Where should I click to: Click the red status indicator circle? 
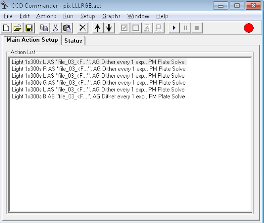pyautogui.click(x=248, y=28)
